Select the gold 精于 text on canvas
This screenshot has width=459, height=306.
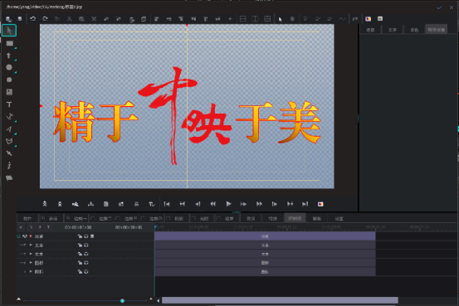(x=95, y=122)
